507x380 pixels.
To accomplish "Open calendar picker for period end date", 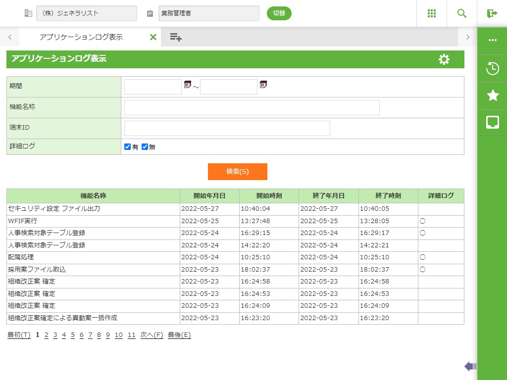I will coord(263,85).
